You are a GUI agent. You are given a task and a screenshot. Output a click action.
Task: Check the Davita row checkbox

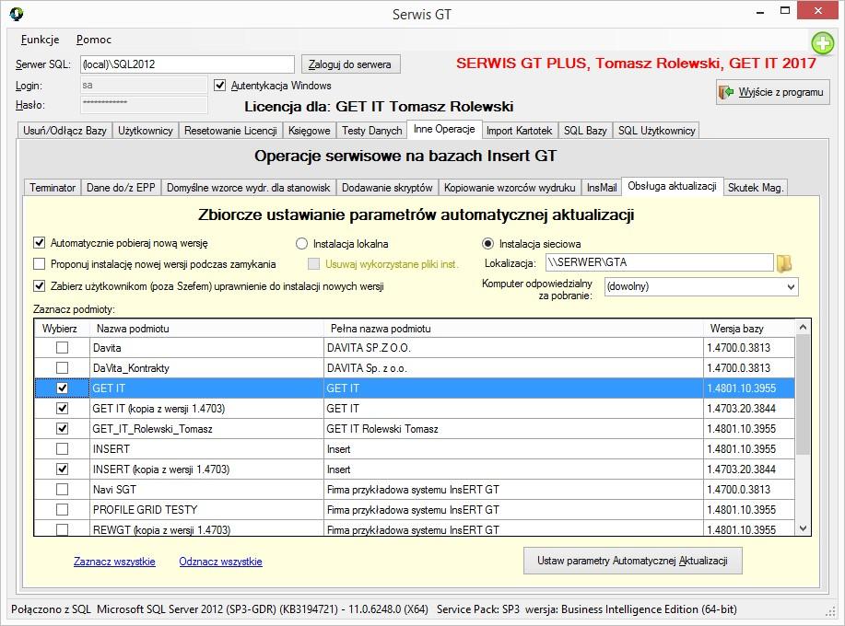coord(62,348)
